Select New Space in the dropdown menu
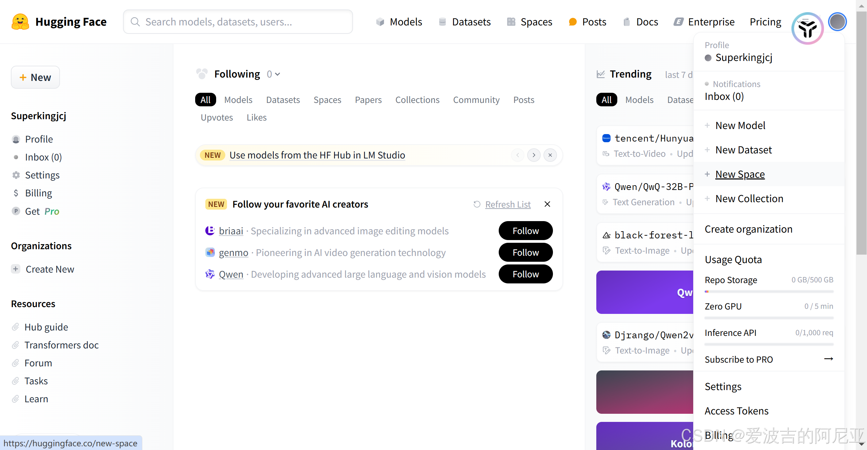 [x=740, y=174]
